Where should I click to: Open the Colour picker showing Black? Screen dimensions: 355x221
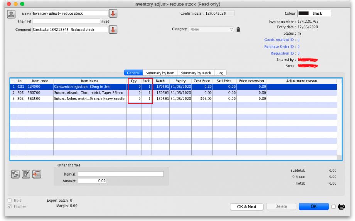coord(314,13)
